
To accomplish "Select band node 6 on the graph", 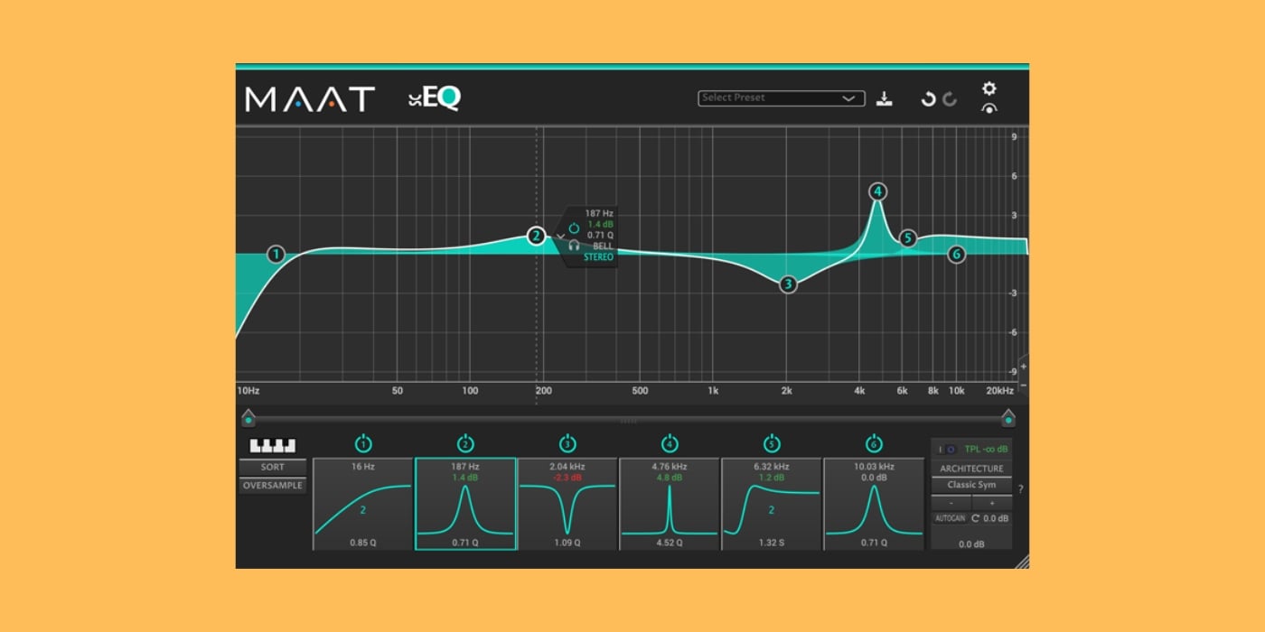I will 956,255.
